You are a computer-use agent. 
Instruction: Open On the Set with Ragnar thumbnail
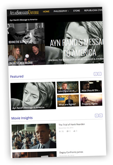27,55
